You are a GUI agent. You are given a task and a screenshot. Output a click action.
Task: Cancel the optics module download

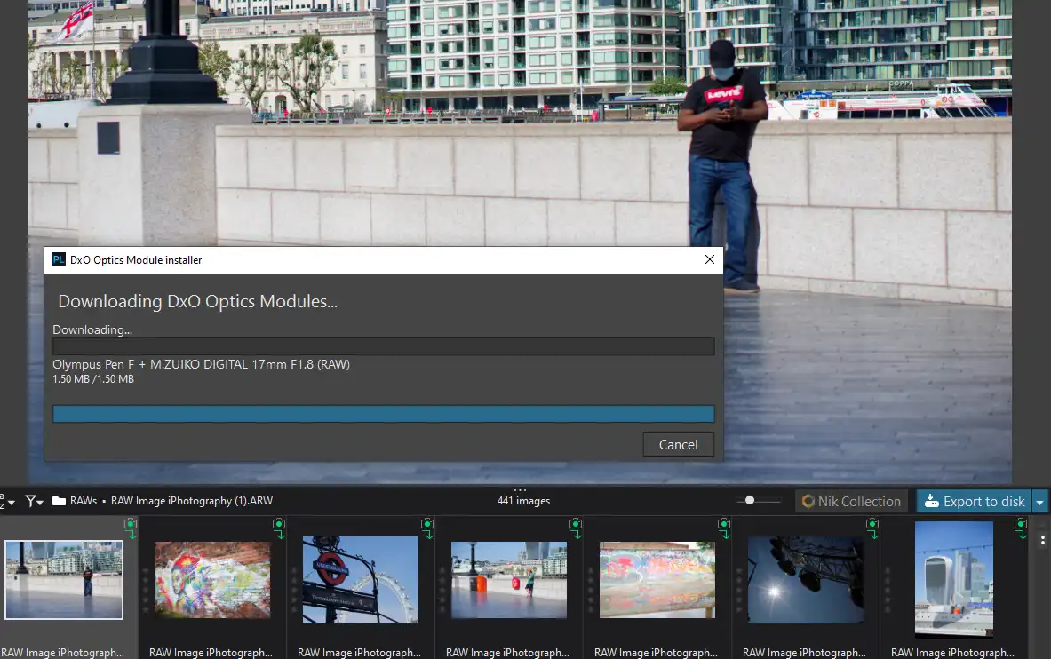click(x=679, y=444)
